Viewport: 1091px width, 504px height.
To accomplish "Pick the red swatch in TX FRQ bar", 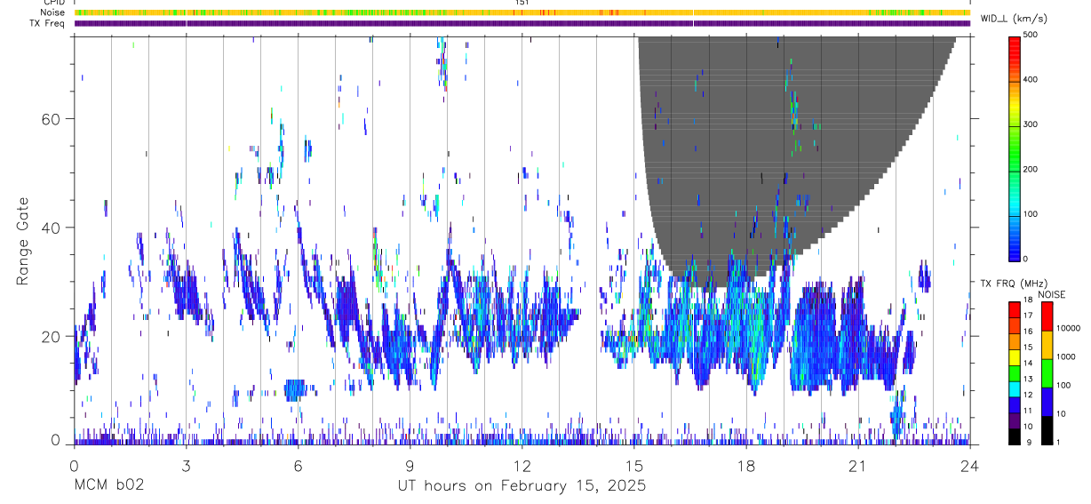I will pyautogui.click(x=1015, y=310).
